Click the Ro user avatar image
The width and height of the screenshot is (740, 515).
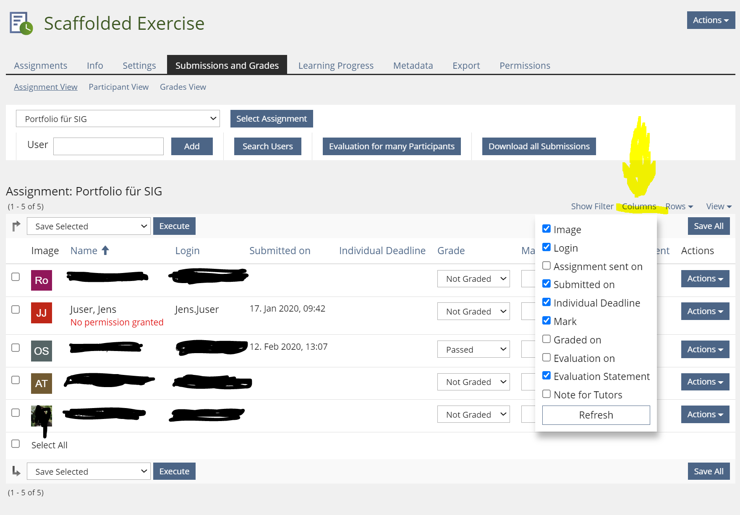(42, 280)
